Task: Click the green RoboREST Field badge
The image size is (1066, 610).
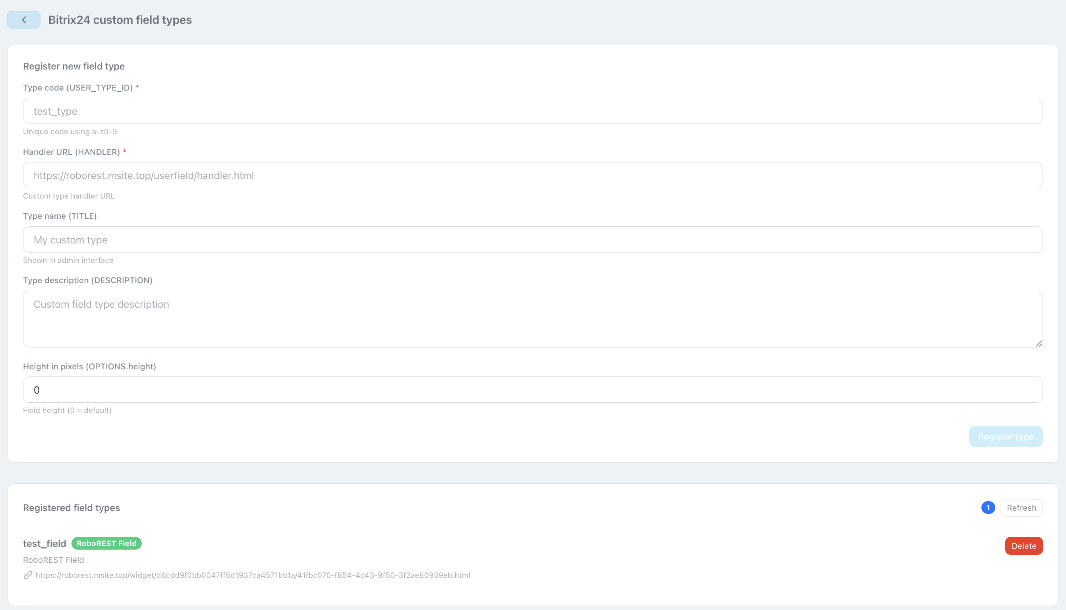Action: [x=106, y=543]
